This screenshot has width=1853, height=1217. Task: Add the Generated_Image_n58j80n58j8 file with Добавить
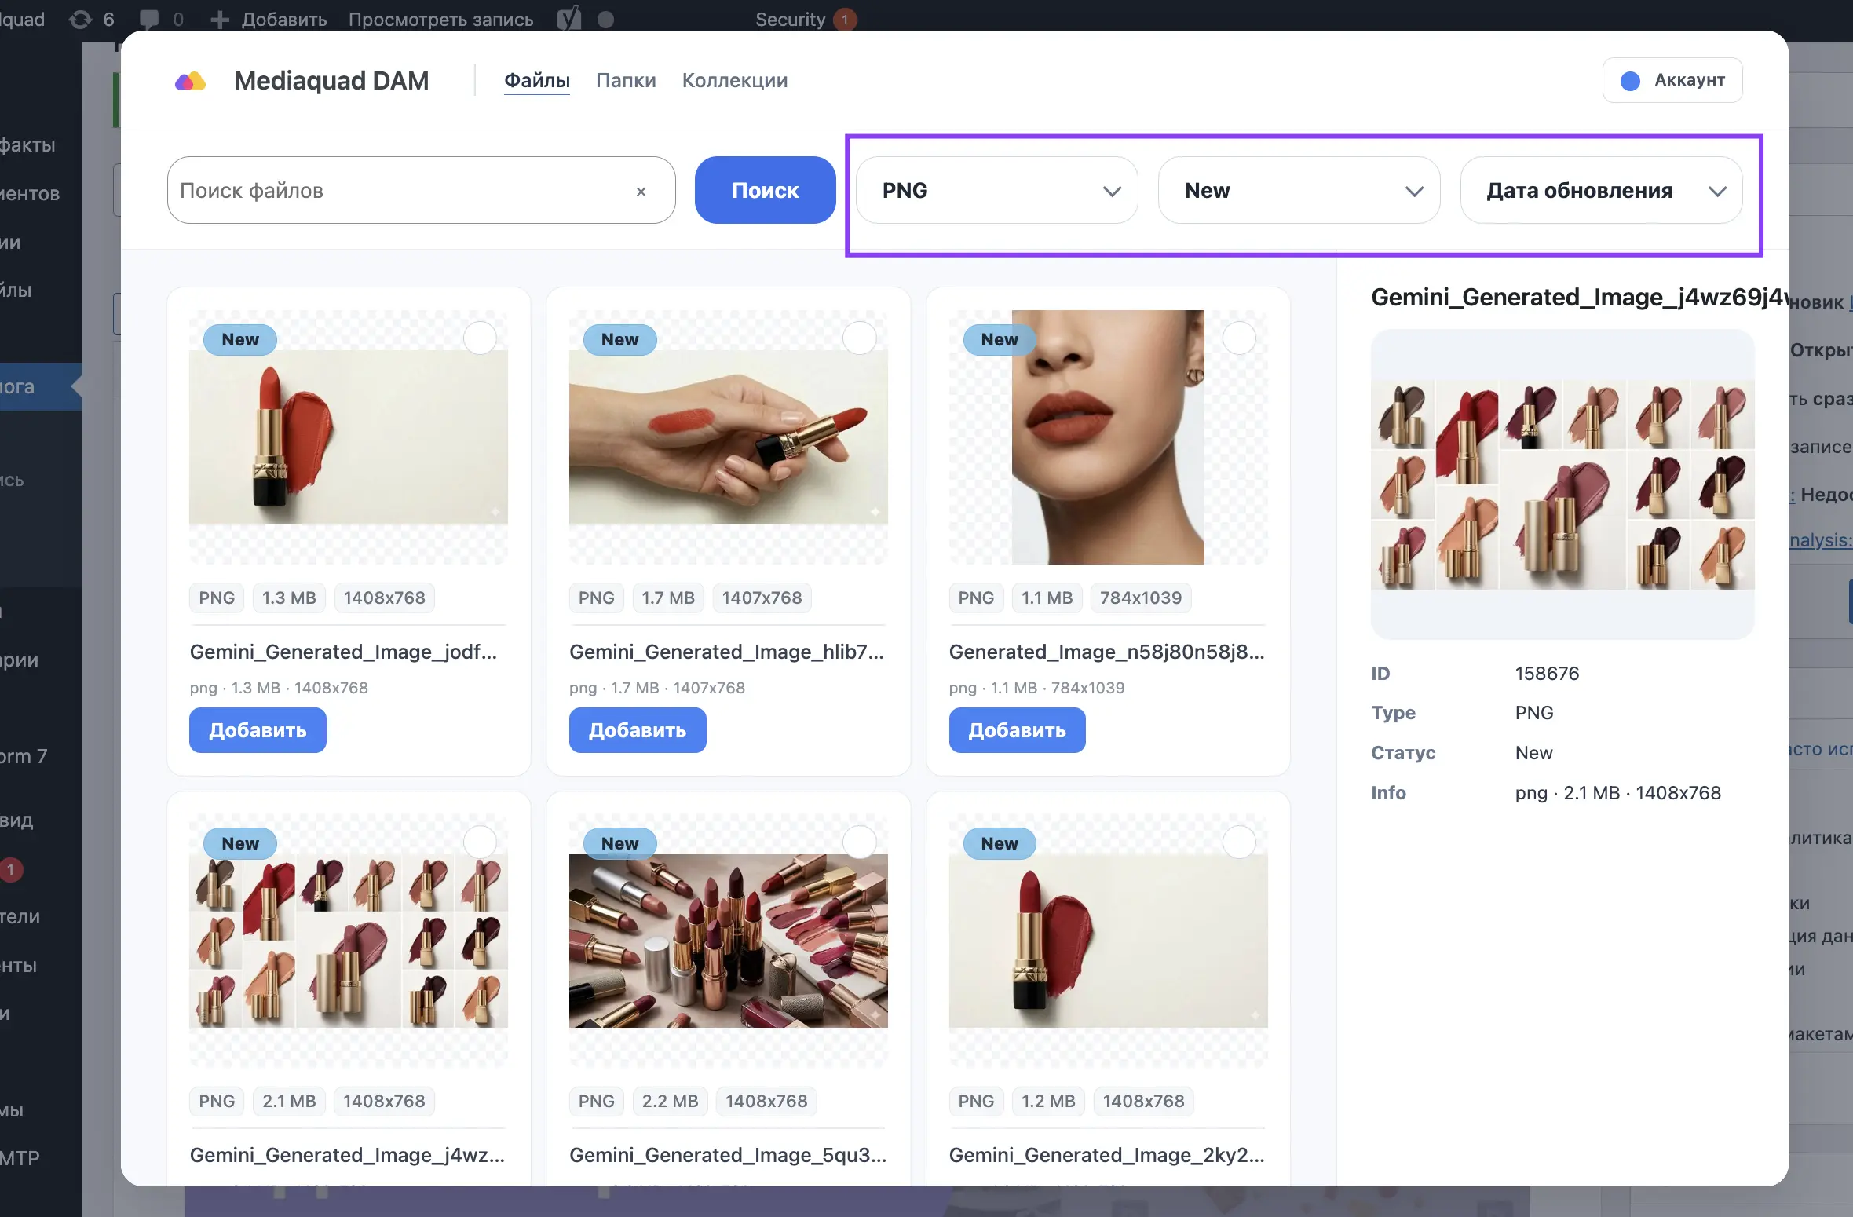[1017, 730]
